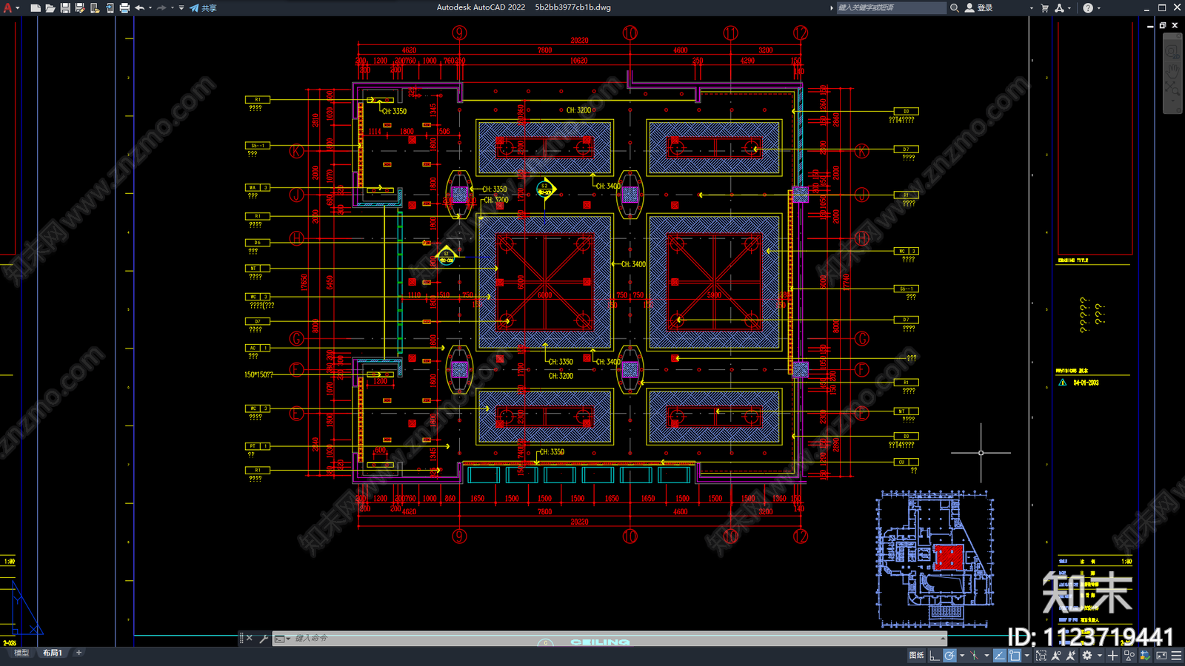Screen dimensions: 1185x666
Task: Redo the last undone action
Action: tap(161, 7)
